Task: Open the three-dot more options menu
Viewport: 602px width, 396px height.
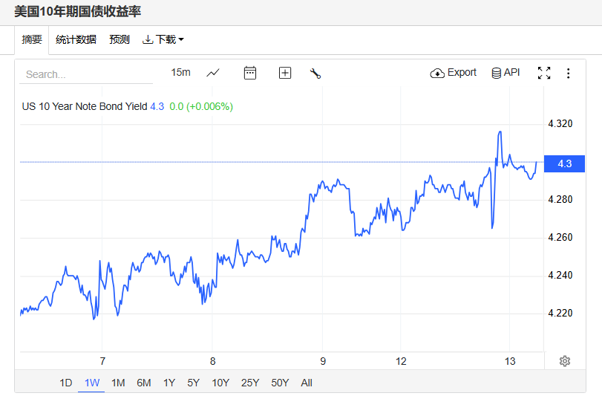Action: [x=568, y=73]
